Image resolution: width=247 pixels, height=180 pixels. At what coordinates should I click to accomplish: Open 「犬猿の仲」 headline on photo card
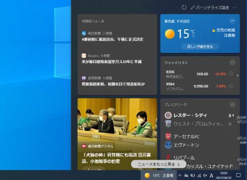pos(116,158)
